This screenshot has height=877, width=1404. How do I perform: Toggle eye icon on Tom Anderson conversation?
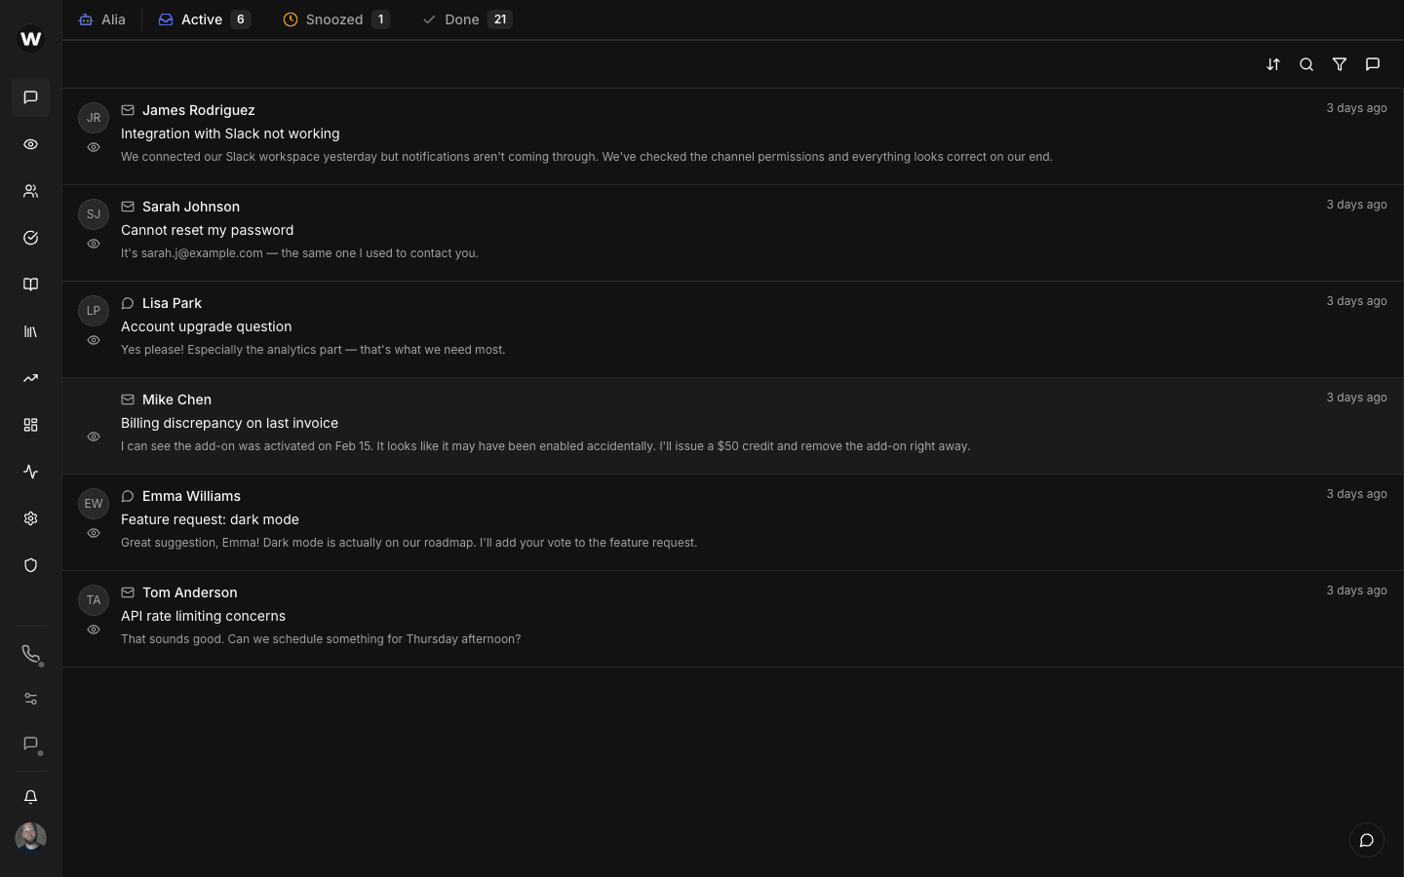(x=94, y=629)
